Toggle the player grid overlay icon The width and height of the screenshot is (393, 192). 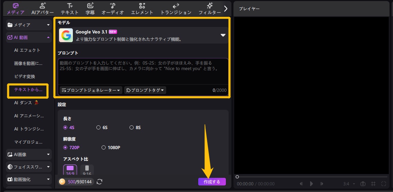coord(373,184)
